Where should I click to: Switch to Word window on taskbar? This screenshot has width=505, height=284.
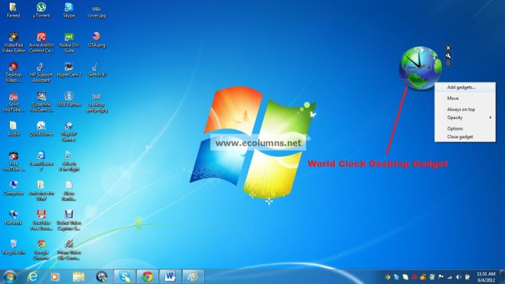[x=170, y=277]
